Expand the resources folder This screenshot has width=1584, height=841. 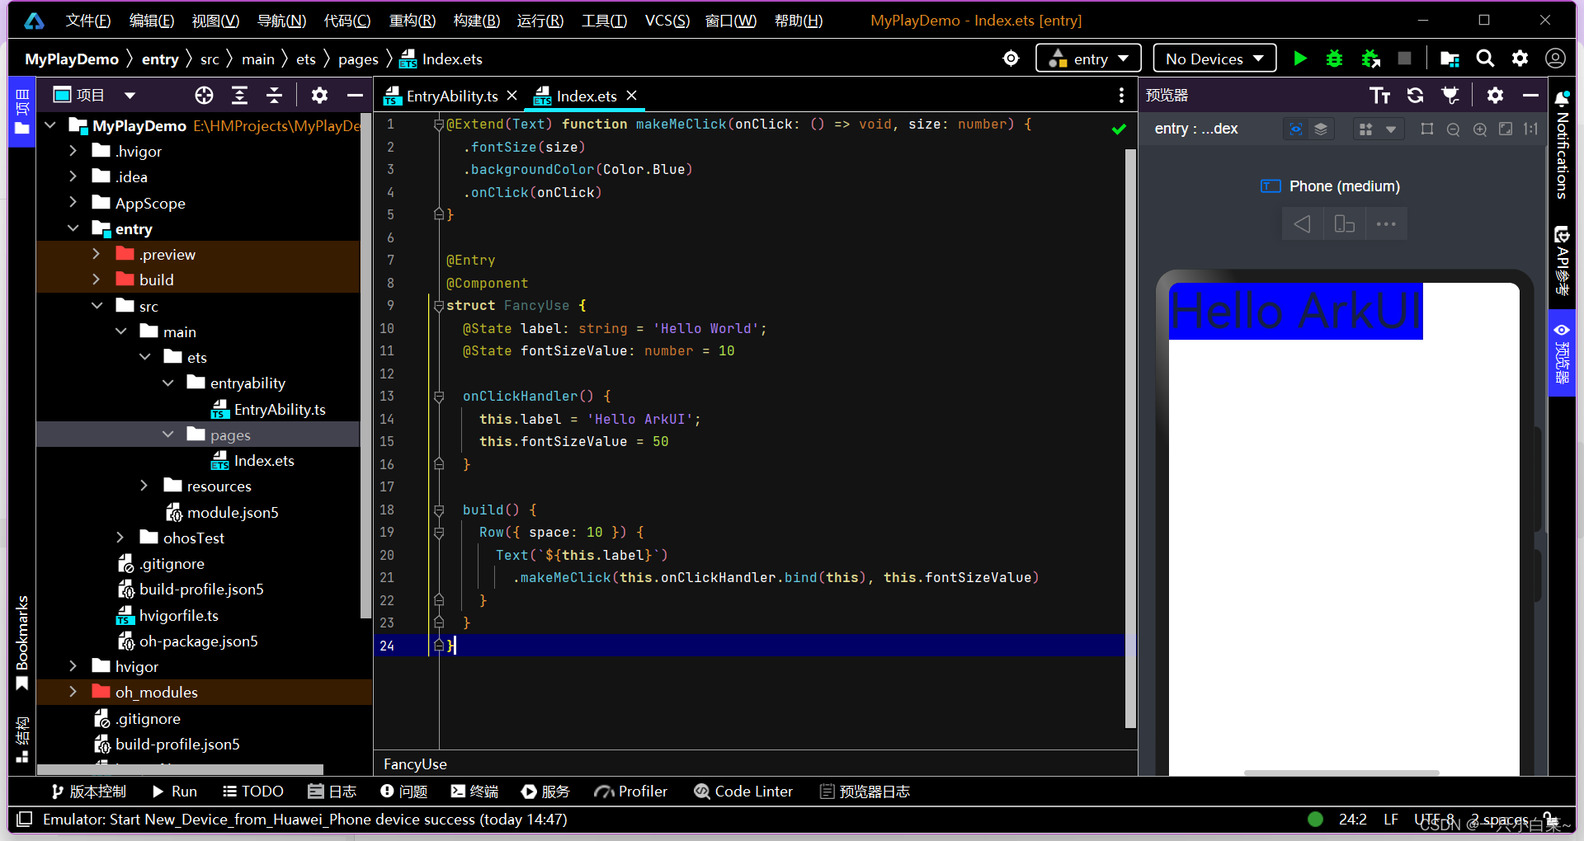(x=144, y=486)
